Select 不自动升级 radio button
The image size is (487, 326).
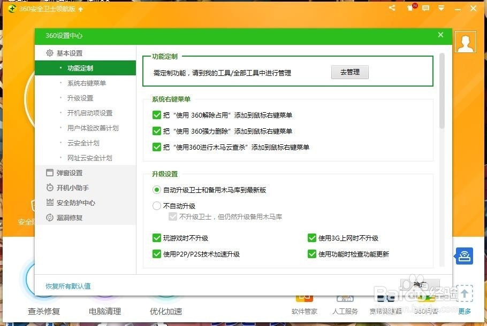tap(156, 206)
